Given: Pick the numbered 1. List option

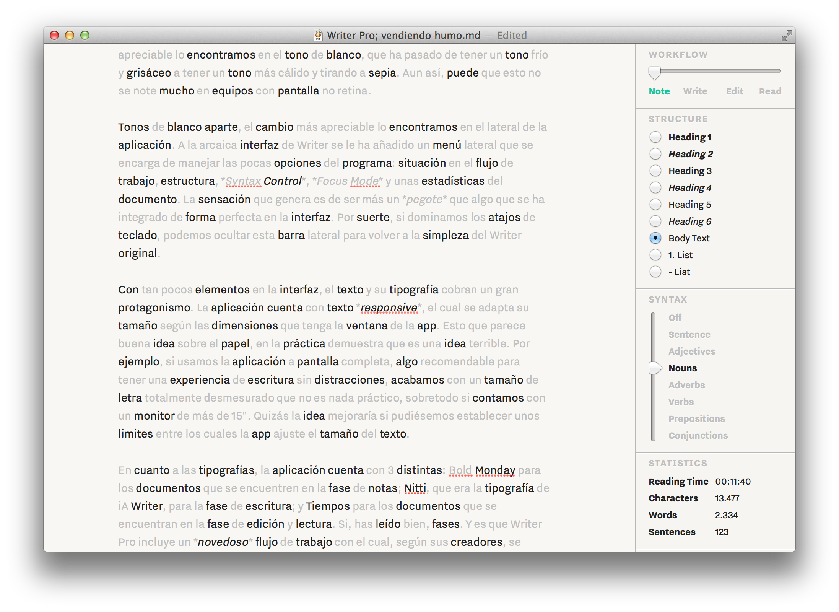Looking at the screenshot, I should [655, 255].
